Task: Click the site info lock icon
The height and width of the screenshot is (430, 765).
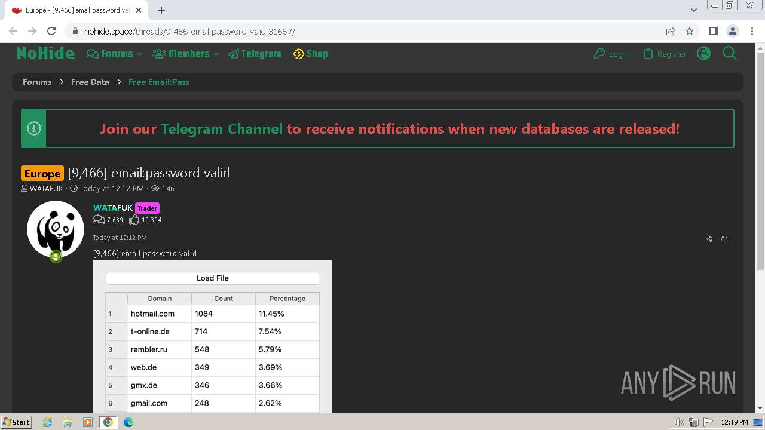Action: 75,32
